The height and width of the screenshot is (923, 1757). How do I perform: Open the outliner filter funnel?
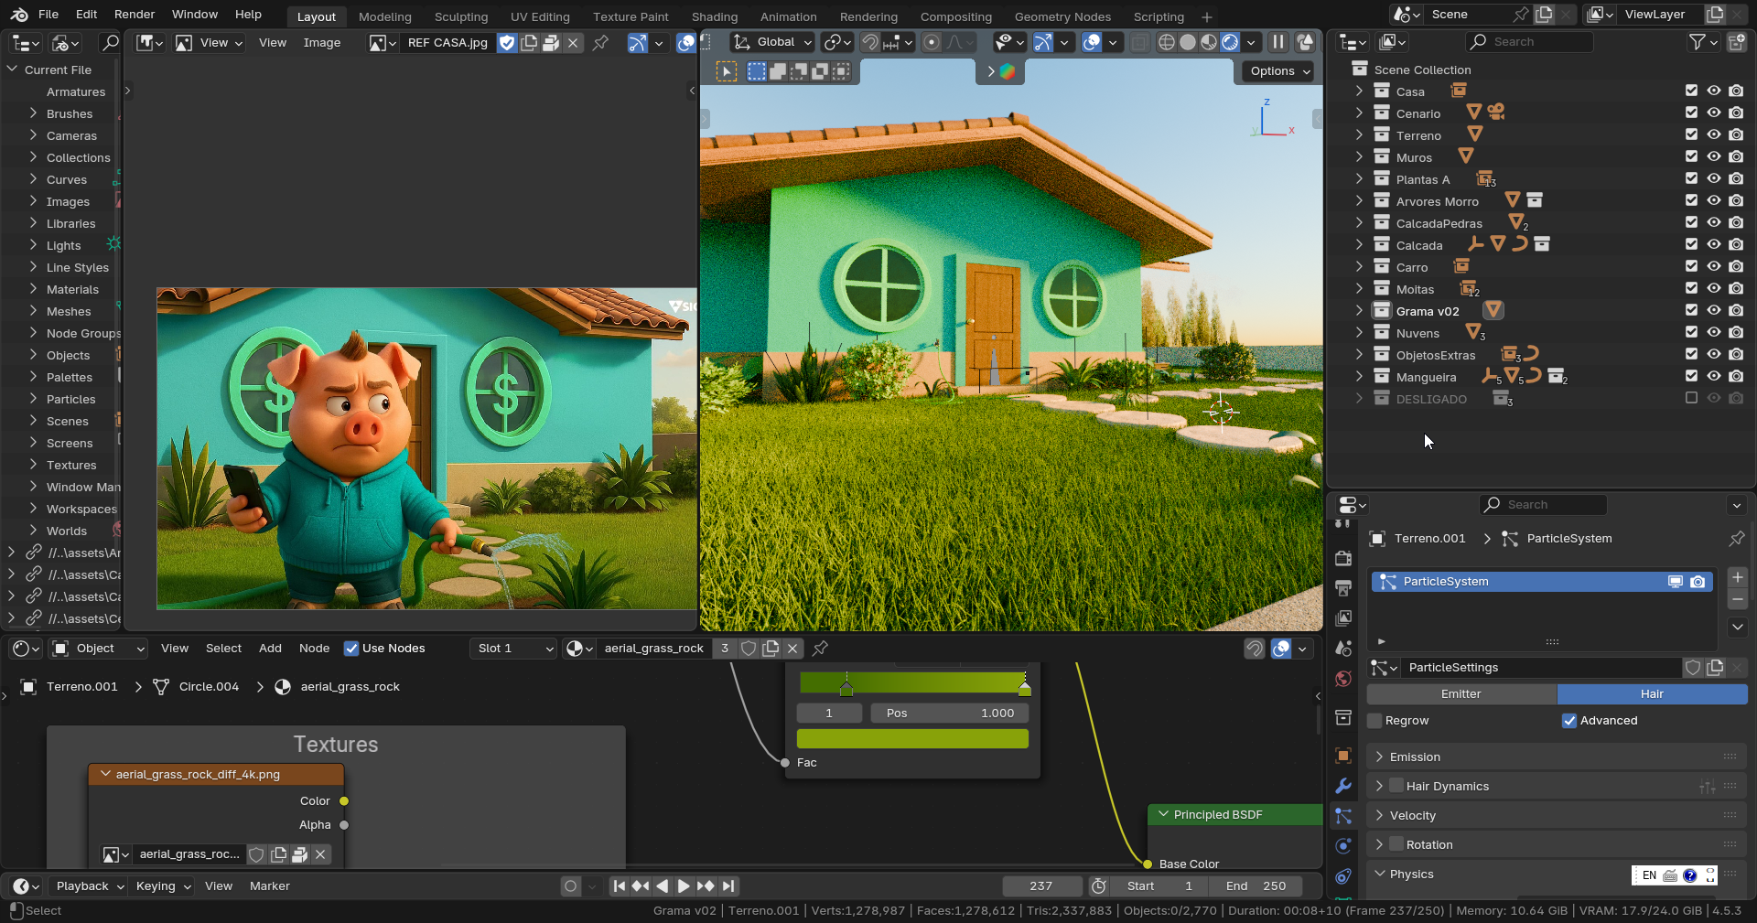click(x=1697, y=42)
